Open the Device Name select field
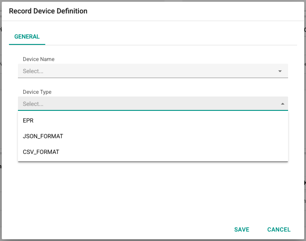Viewport: 306px width, 241px height. tap(153, 71)
